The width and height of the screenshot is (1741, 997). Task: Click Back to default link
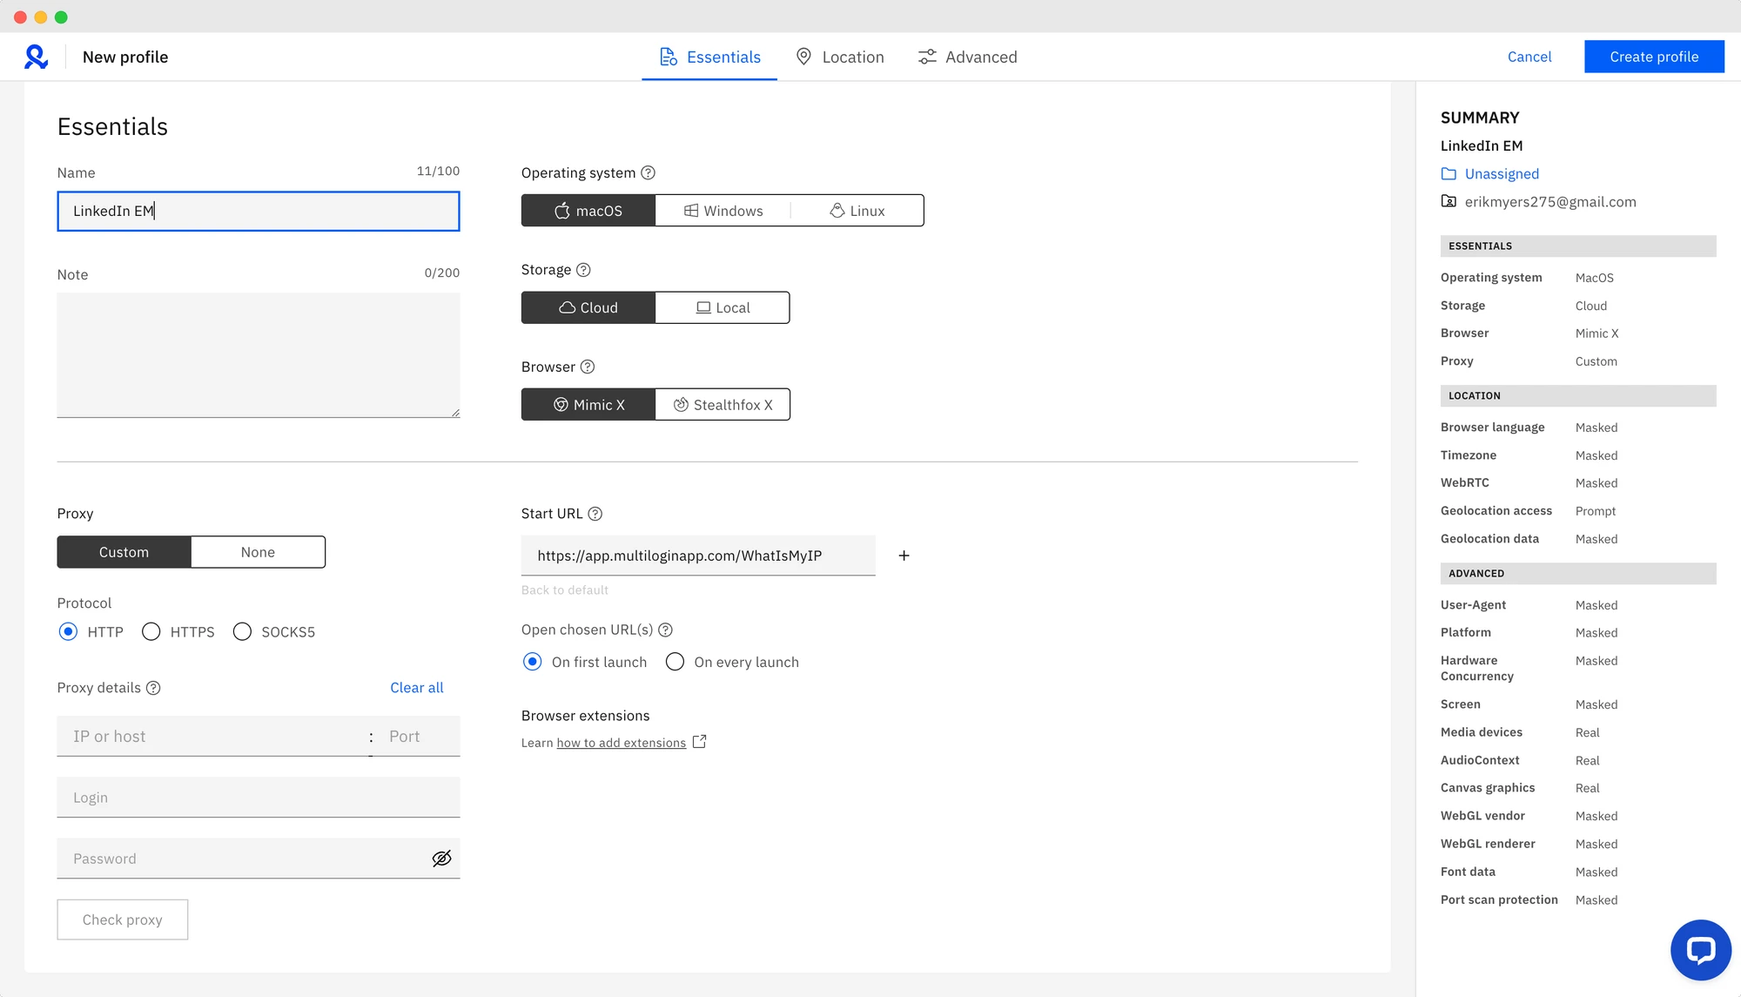coord(565,590)
